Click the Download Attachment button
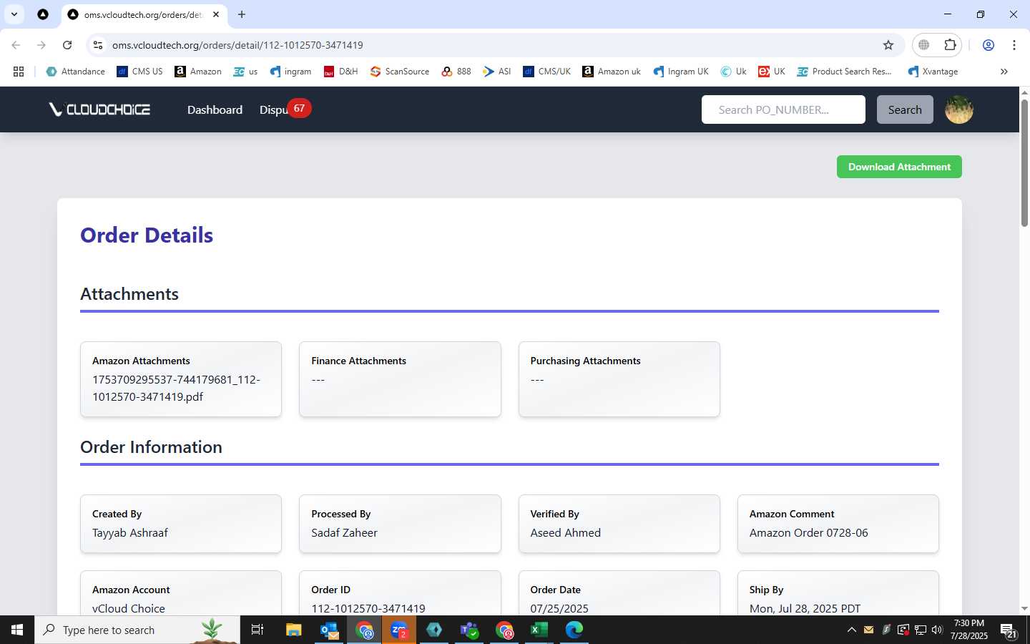 point(899,167)
